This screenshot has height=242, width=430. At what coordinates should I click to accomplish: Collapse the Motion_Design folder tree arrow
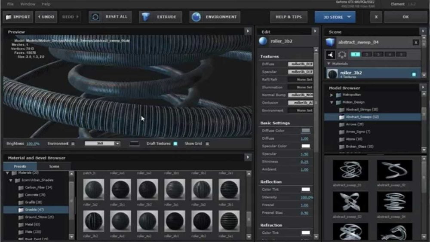tap(332, 102)
